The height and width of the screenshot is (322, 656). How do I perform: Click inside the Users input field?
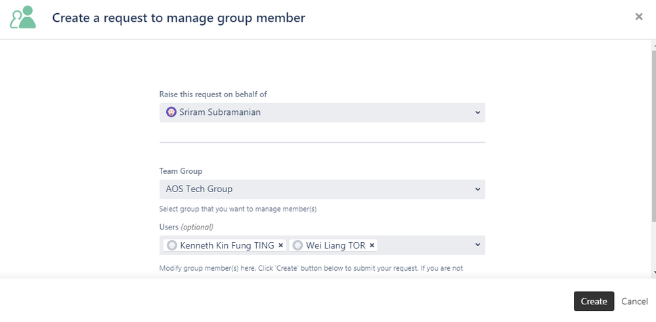coord(425,245)
